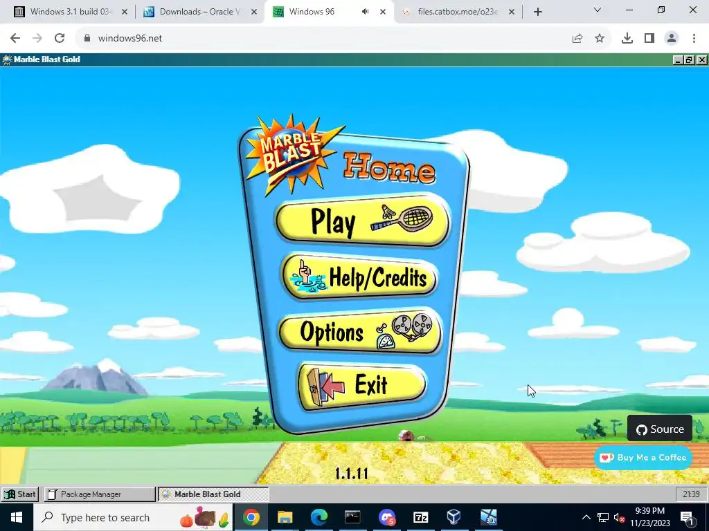Close the files.catbox.moe tab
The image size is (709, 531).
coord(512,12)
